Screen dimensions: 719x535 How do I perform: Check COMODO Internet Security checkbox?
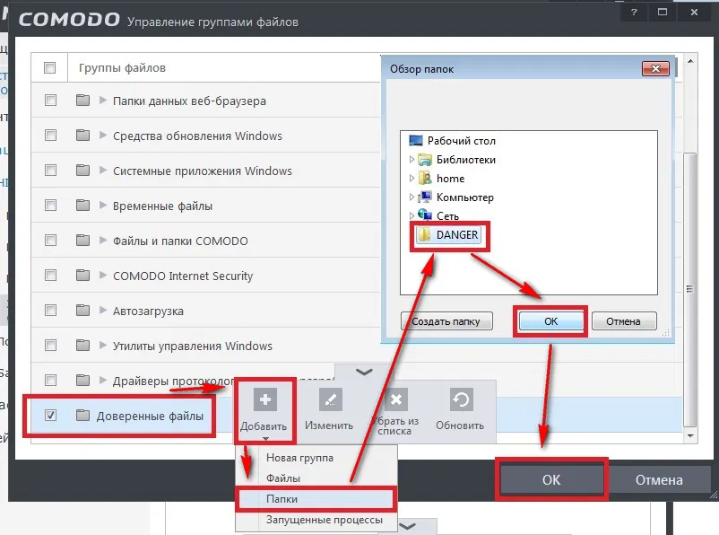[x=50, y=275]
